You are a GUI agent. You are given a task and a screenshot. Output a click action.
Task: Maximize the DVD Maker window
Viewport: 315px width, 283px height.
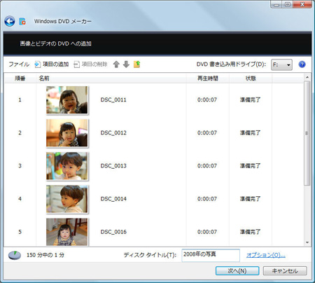click(x=288, y=4)
